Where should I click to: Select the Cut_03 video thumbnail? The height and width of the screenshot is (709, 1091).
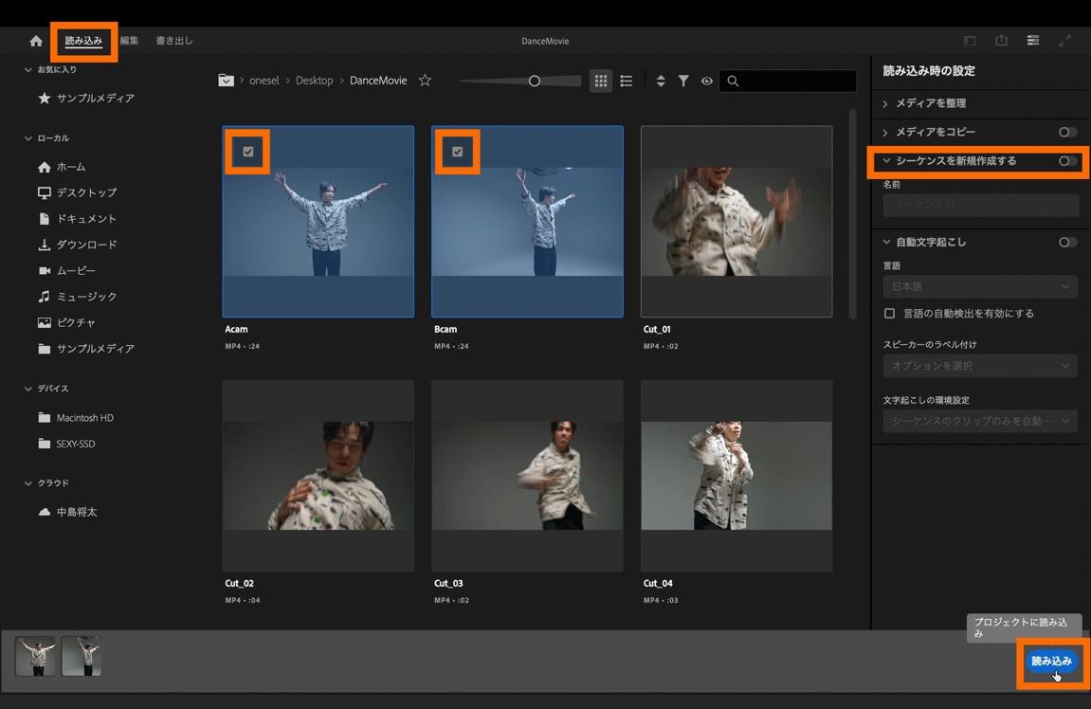pos(527,476)
